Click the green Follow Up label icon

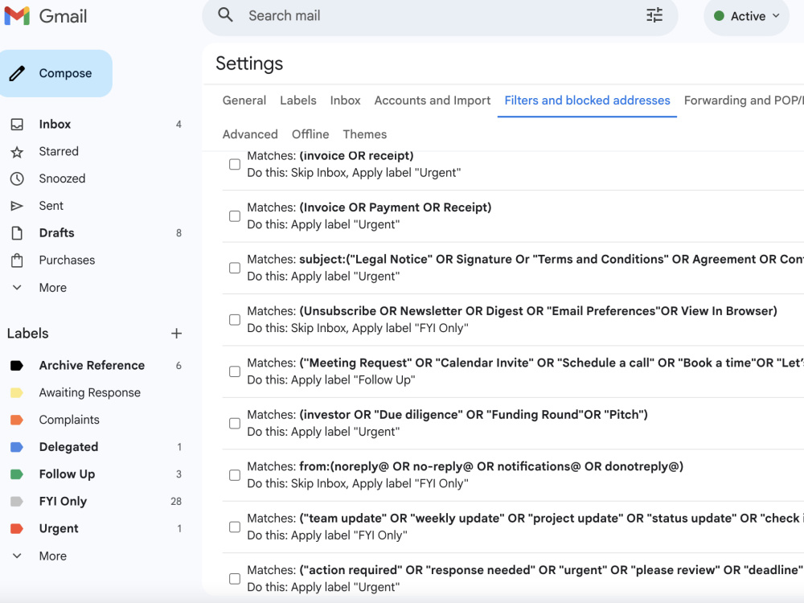pos(17,474)
